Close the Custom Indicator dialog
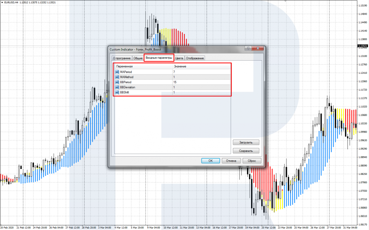369x230 pixels. pos(259,49)
